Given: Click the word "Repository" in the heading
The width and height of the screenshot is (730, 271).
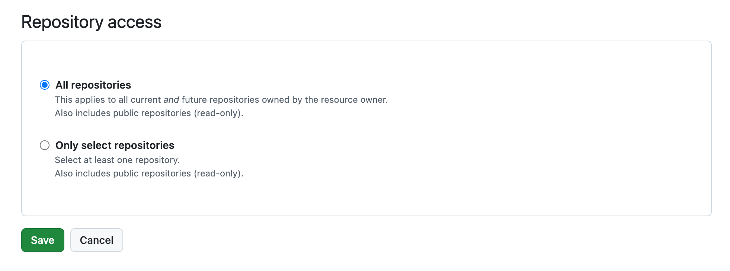Looking at the screenshot, I should click(x=62, y=22).
